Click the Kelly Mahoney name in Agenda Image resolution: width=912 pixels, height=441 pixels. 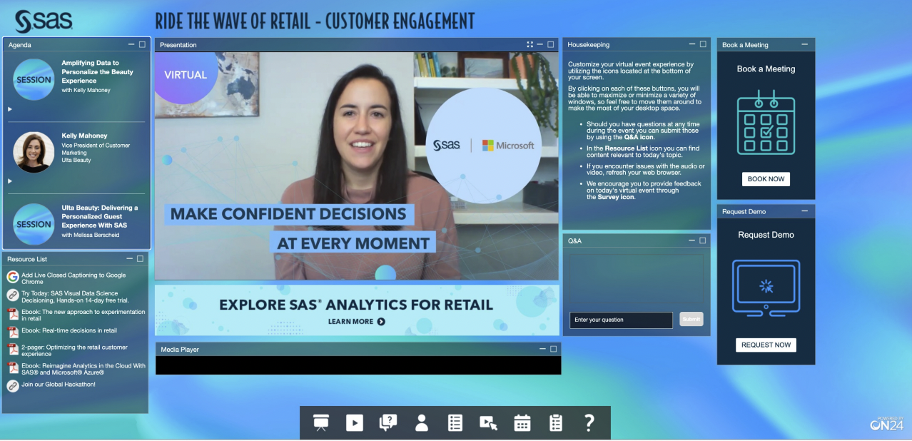[84, 136]
